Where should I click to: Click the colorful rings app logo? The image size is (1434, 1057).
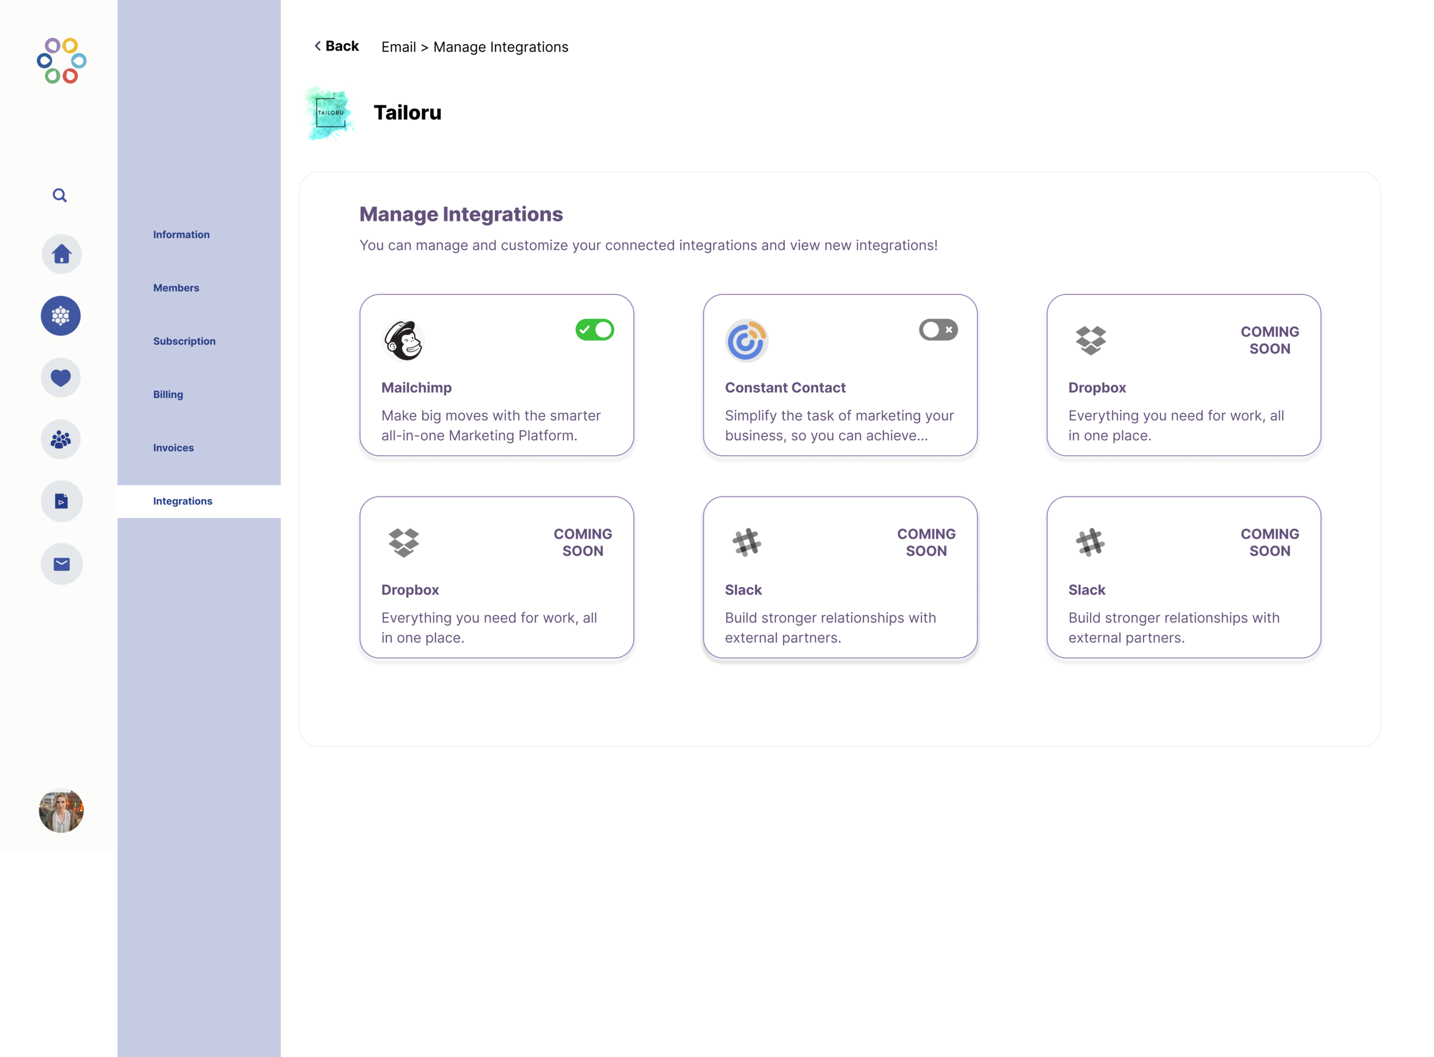click(x=61, y=61)
